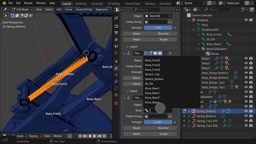This screenshot has width=256, height=144.
Task: Click the Bone input field
Action: pyautogui.click(x=158, y=110)
